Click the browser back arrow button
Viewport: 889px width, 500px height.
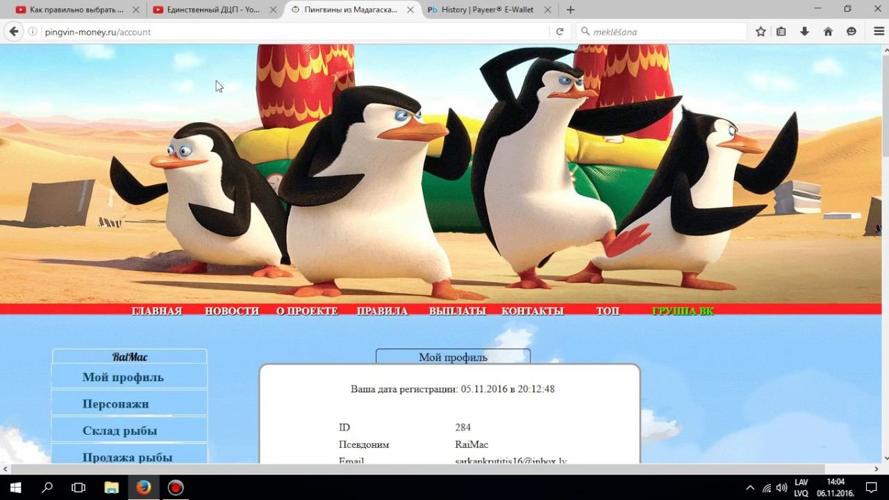(13, 31)
